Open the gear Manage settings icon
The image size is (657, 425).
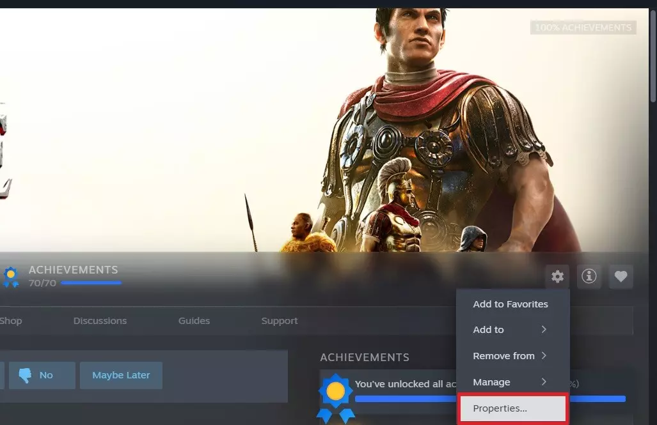click(557, 276)
